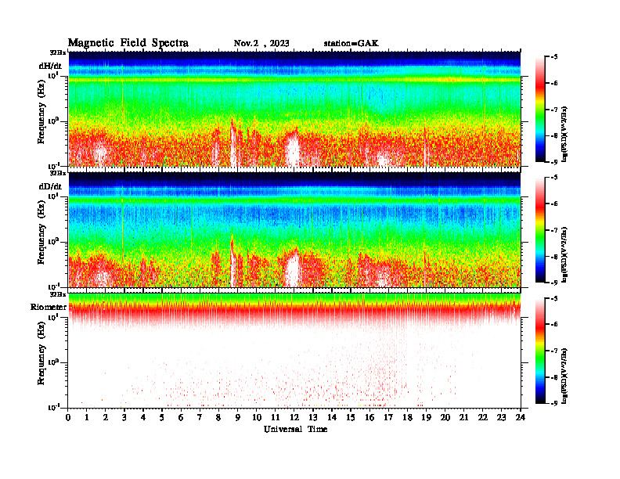The height and width of the screenshot is (479, 620).
Task: Click the hour 12 tick label on time axis
Action: point(294,418)
